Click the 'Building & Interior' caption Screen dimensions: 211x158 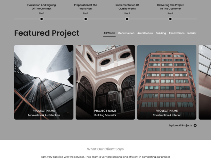105,115
